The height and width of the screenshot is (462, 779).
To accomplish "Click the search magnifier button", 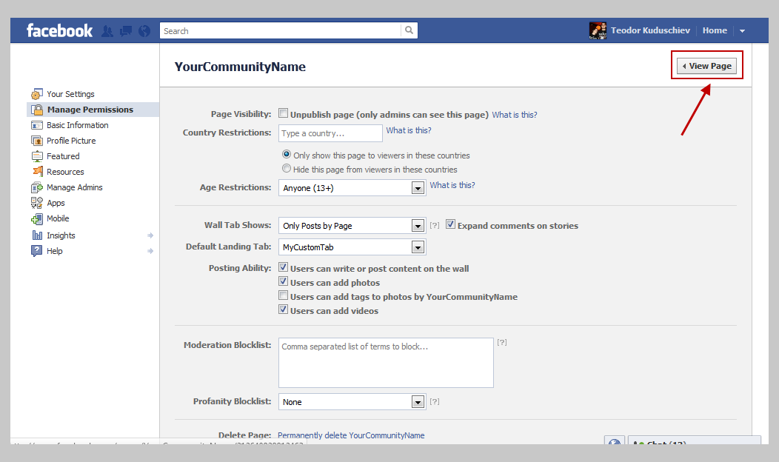I will [409, 30].
